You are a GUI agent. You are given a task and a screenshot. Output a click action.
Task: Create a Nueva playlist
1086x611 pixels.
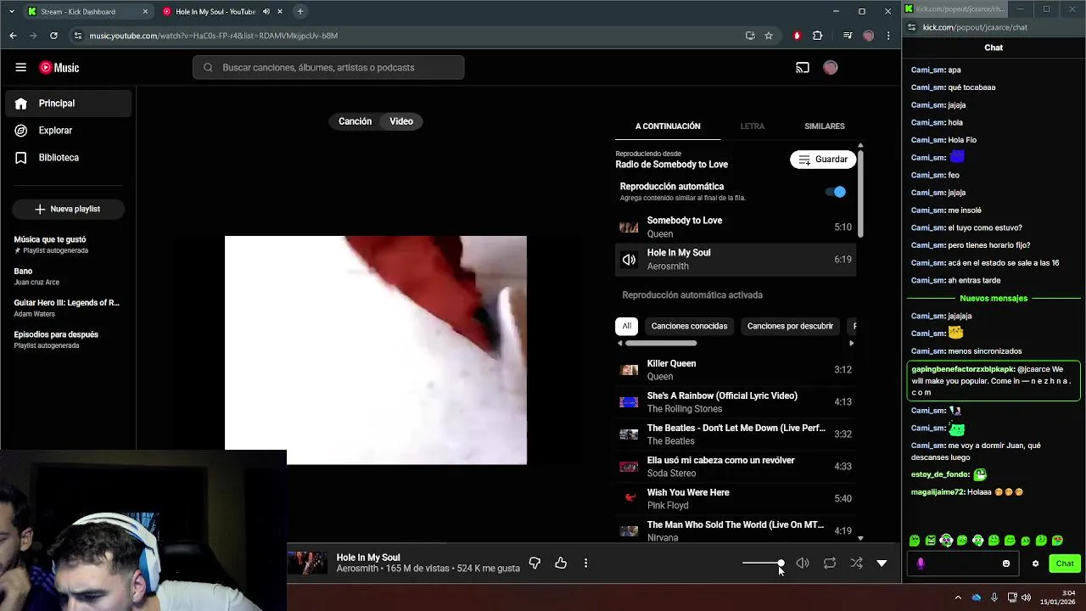68,209
